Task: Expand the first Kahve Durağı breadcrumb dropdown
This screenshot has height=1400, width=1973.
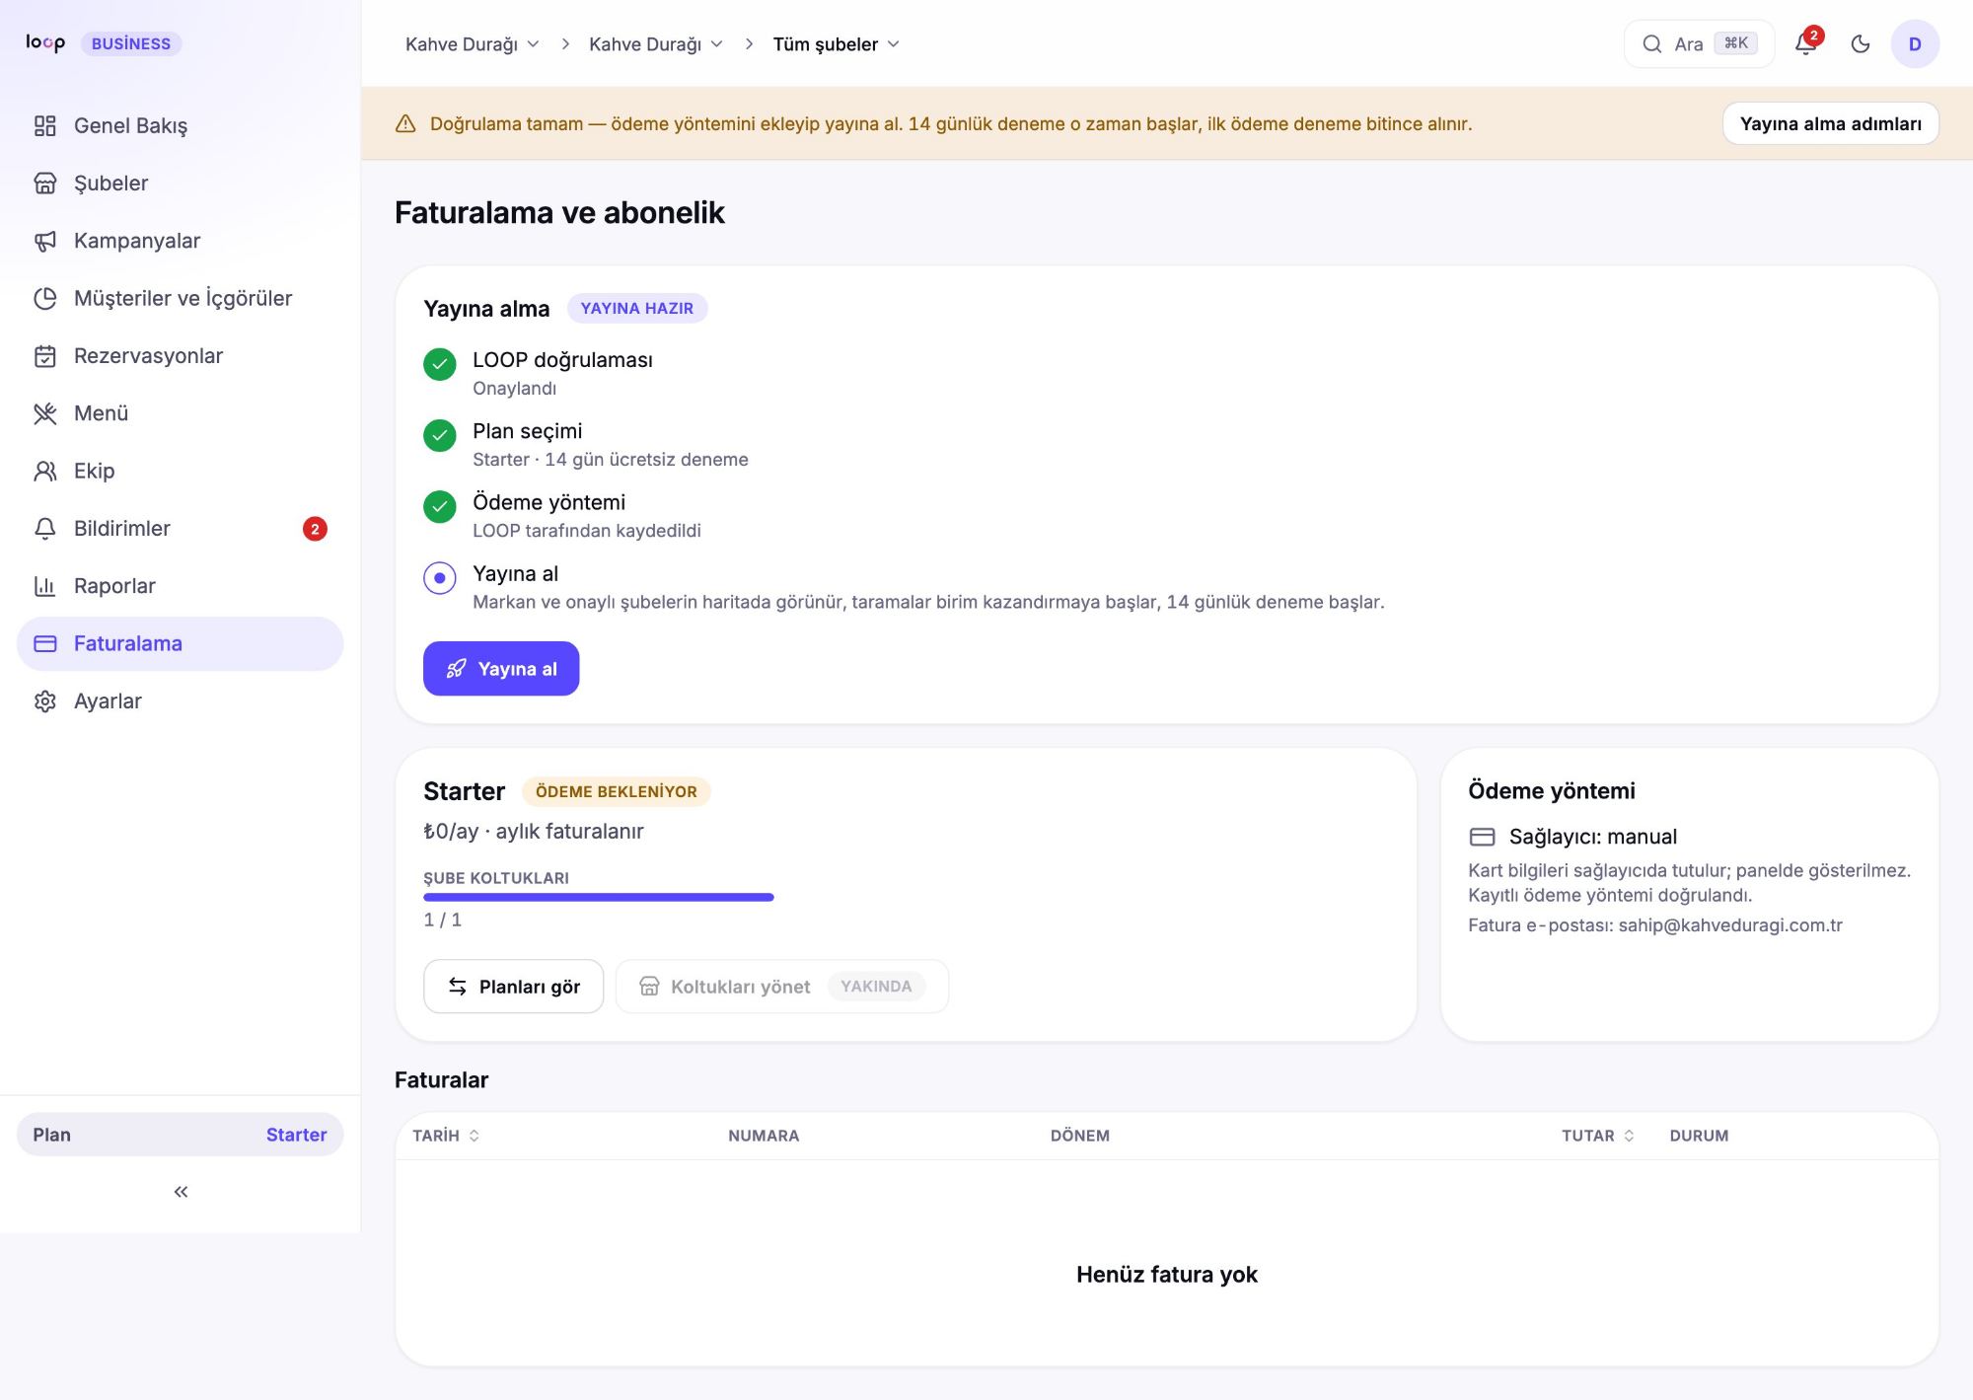Action: 473,44
